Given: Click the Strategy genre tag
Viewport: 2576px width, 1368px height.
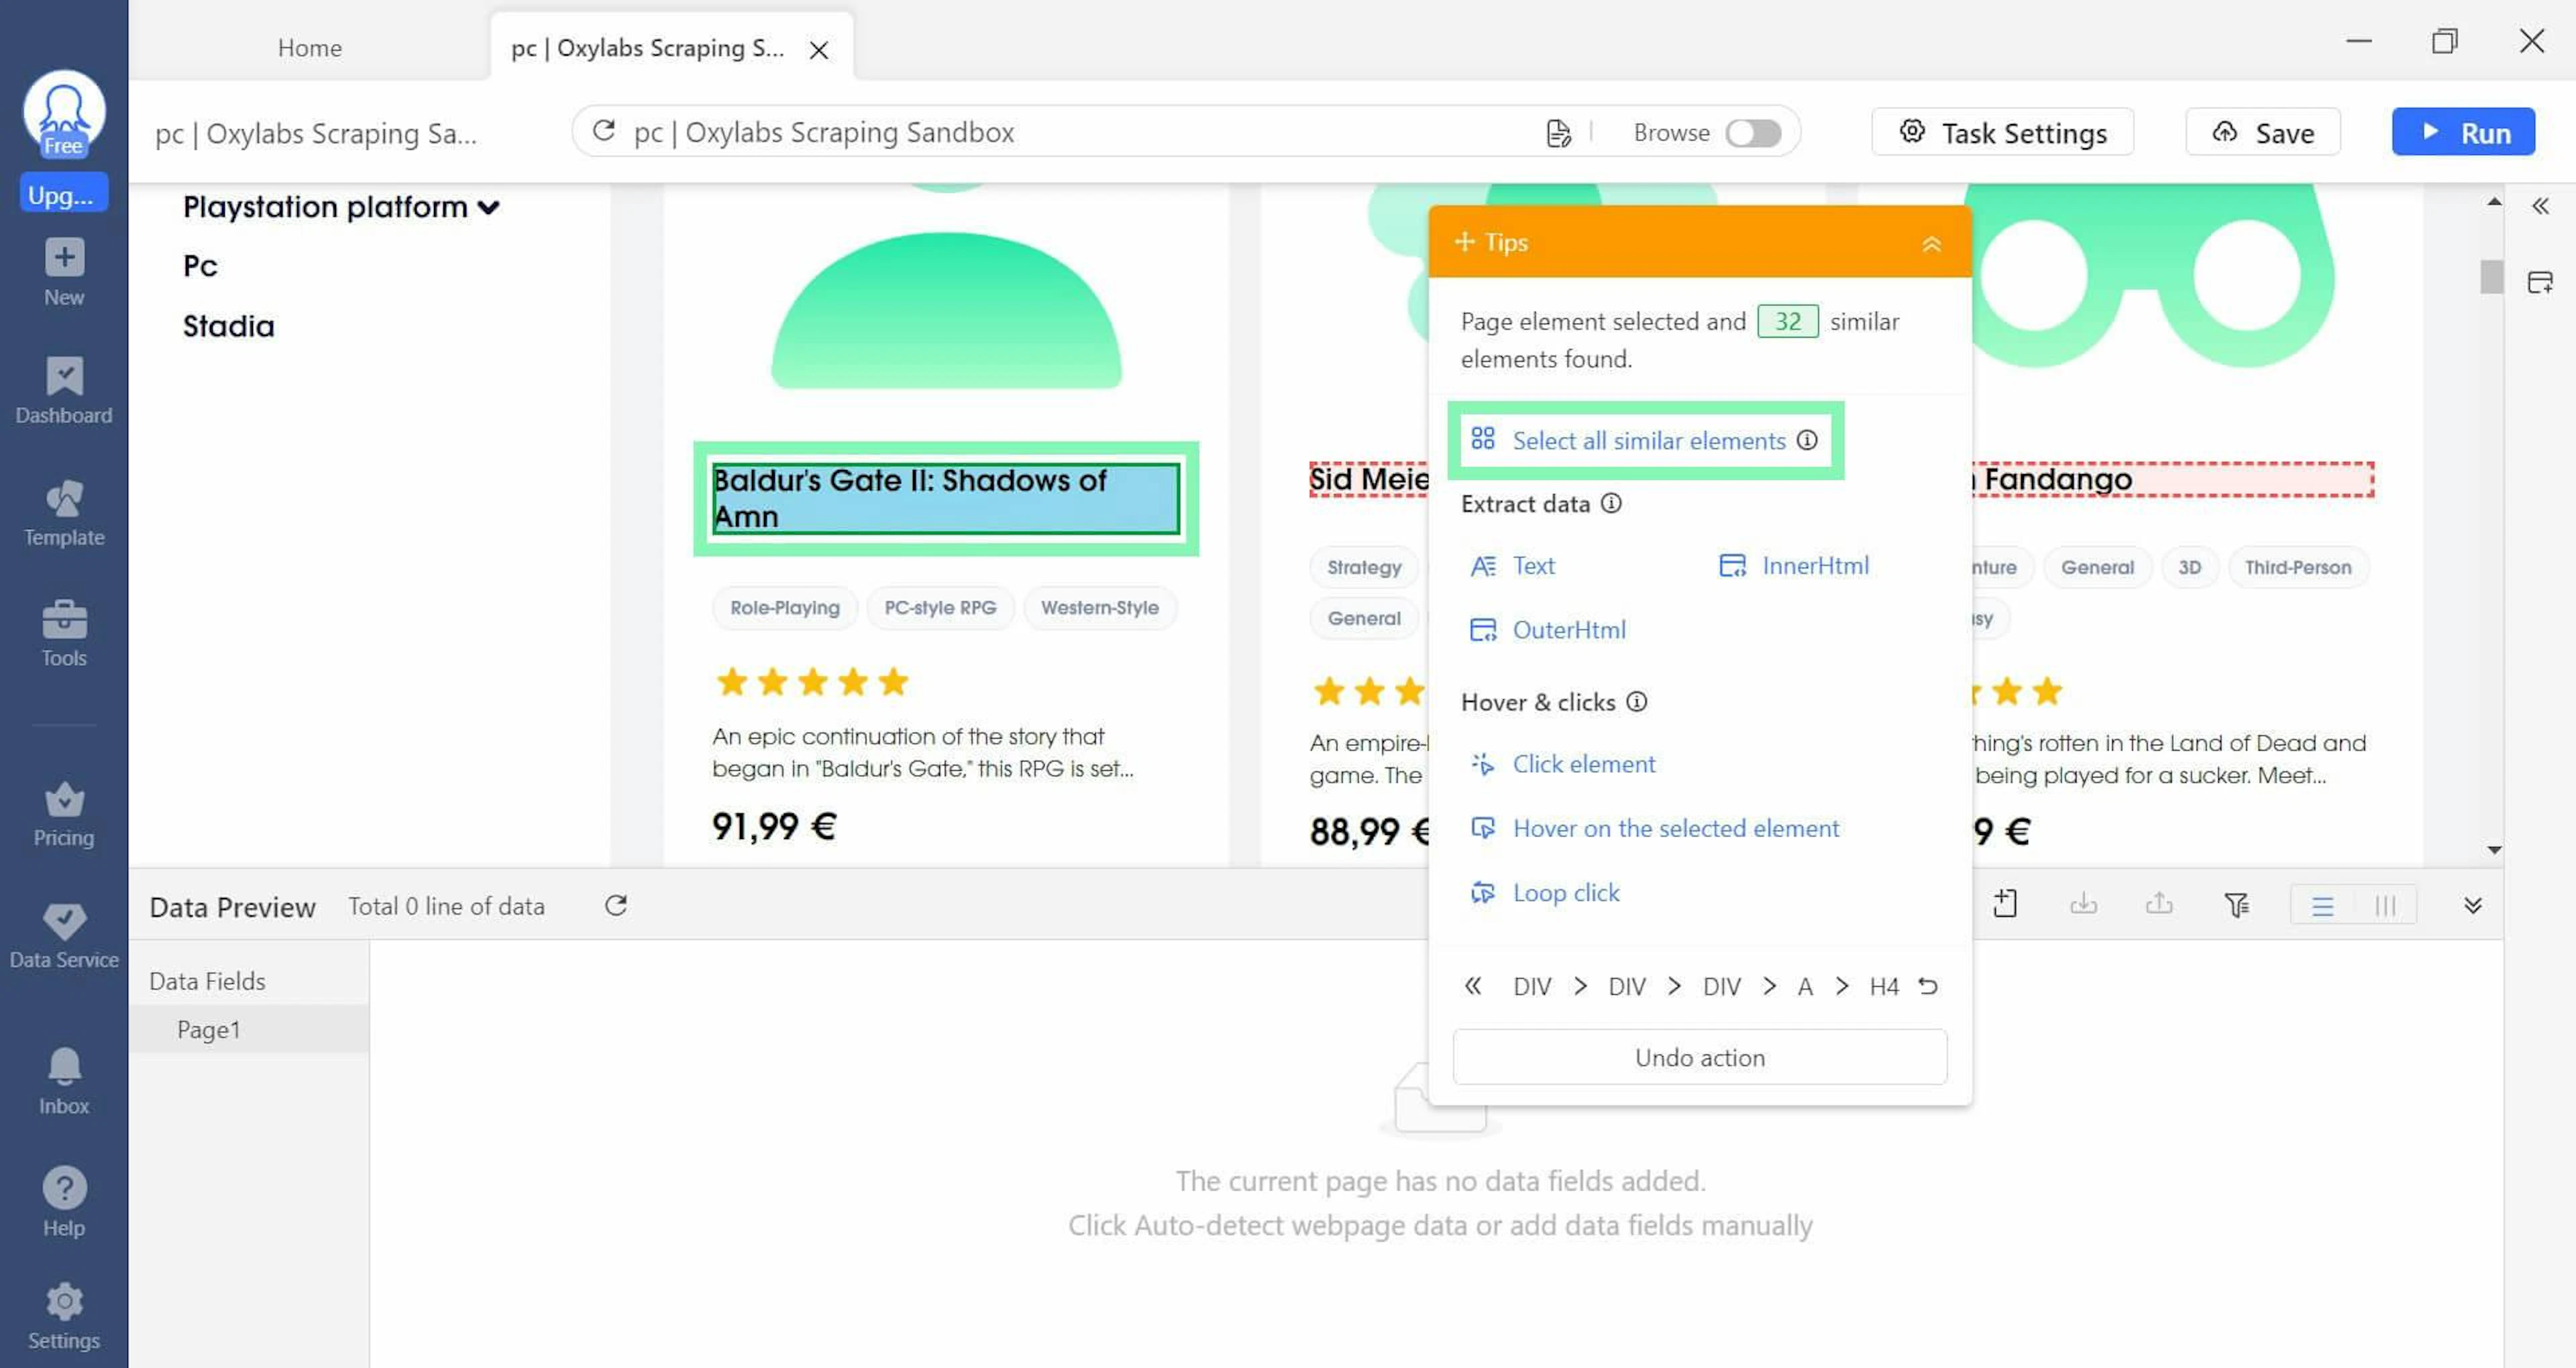Looking at the screenshot, I should click(1364, 567).
